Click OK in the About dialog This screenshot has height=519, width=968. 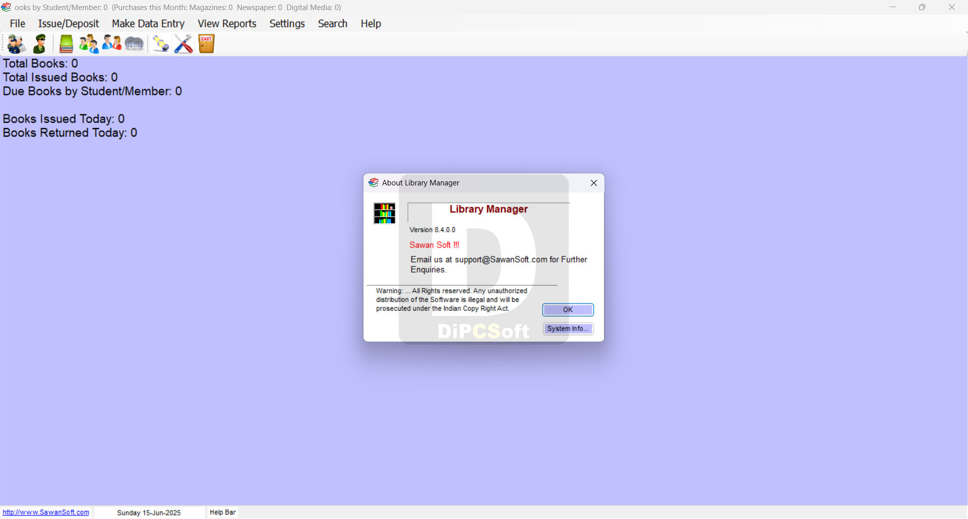[568, 309]
